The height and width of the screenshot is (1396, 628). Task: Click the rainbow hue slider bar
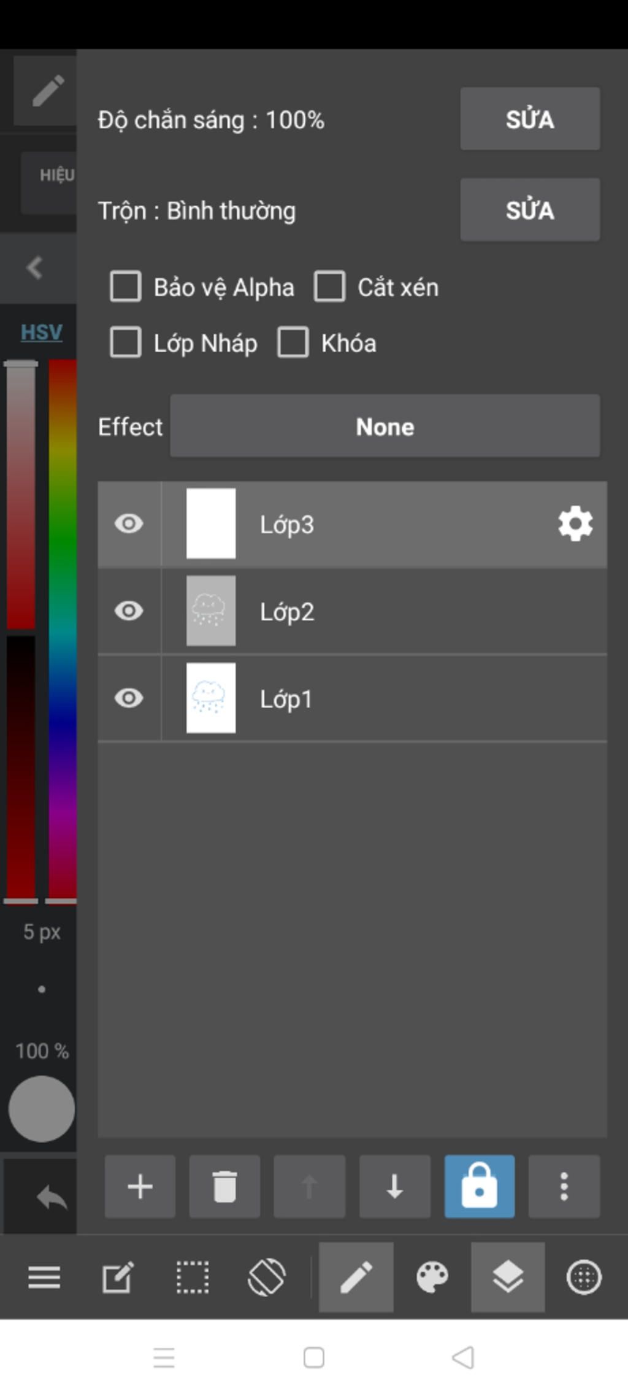(63, 631)
